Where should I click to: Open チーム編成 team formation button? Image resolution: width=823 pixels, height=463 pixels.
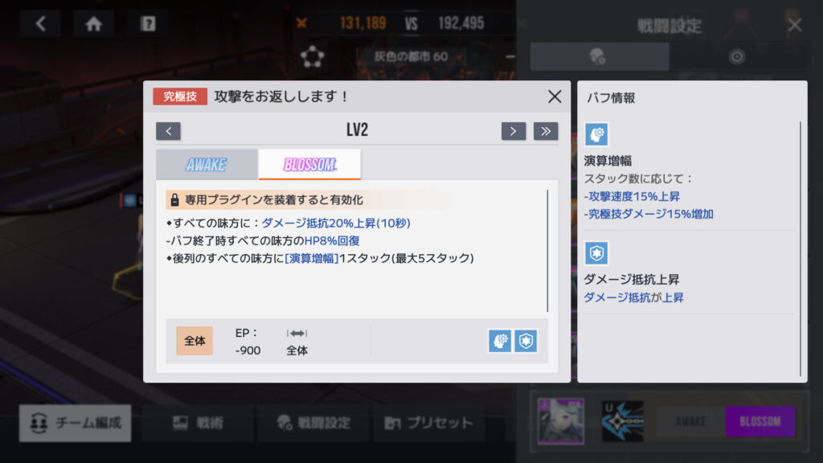point(75,423)
